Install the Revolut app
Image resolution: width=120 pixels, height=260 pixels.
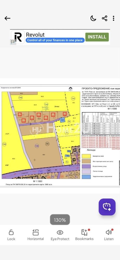[97, 37]
